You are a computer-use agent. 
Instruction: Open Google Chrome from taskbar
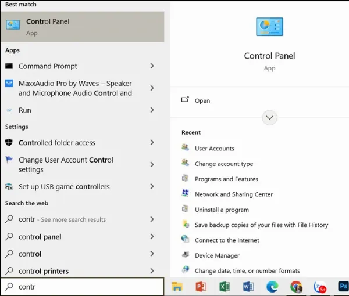point(296,286)
